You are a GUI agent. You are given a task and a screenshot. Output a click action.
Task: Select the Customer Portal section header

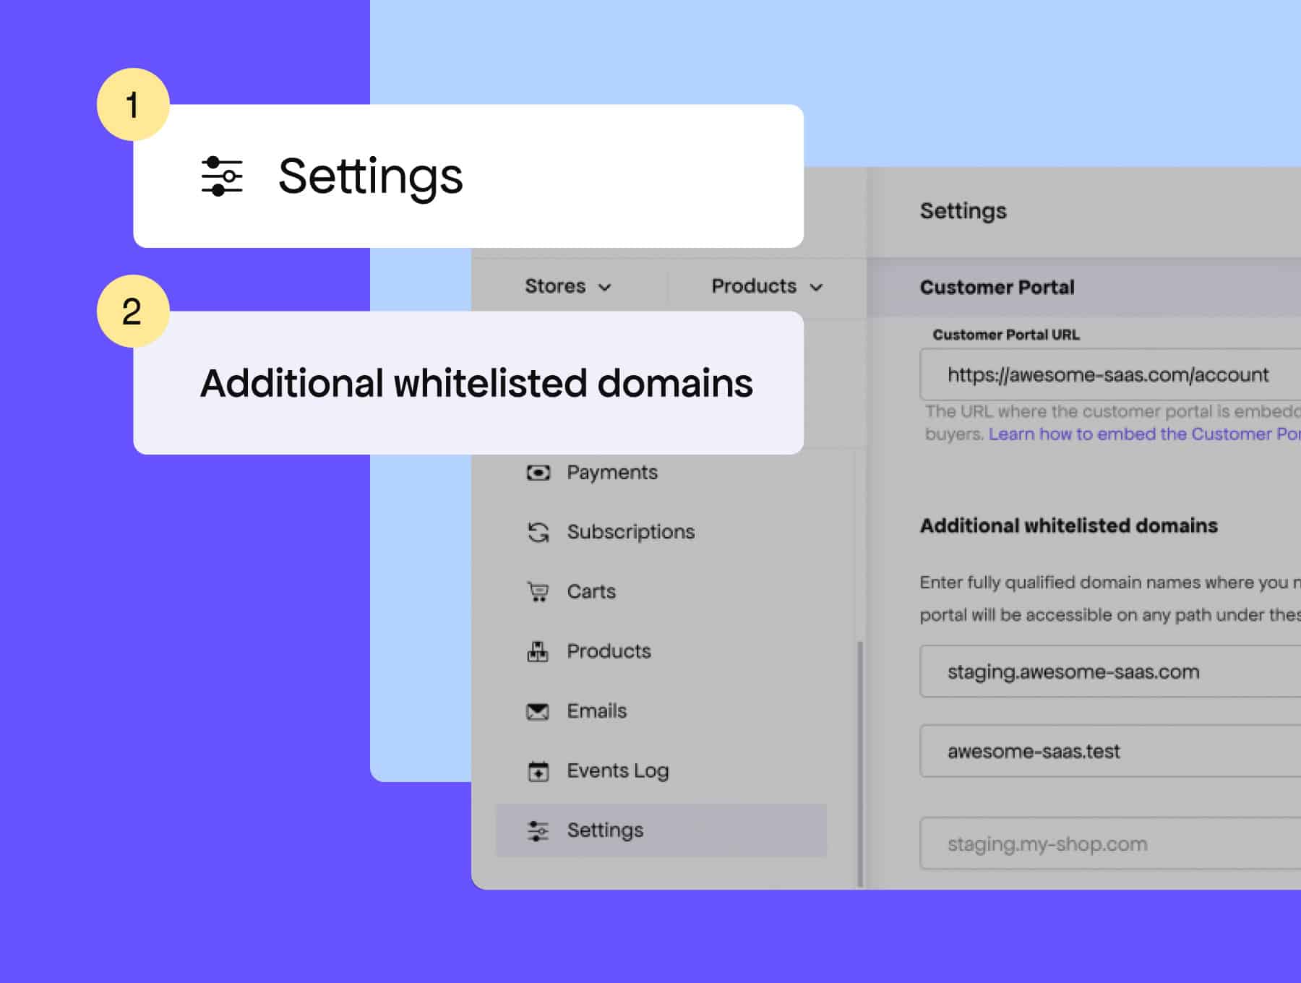point(997,287)
